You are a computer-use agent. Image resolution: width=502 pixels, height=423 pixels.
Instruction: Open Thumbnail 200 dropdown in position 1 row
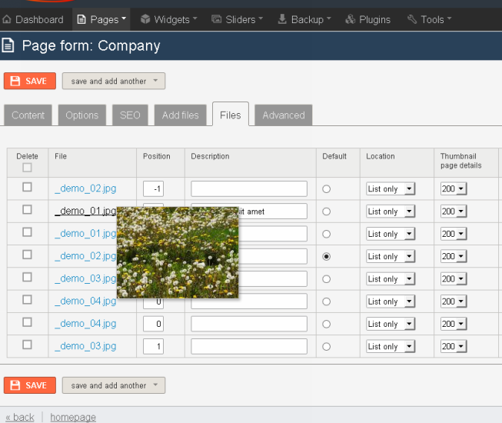point(454,346)
